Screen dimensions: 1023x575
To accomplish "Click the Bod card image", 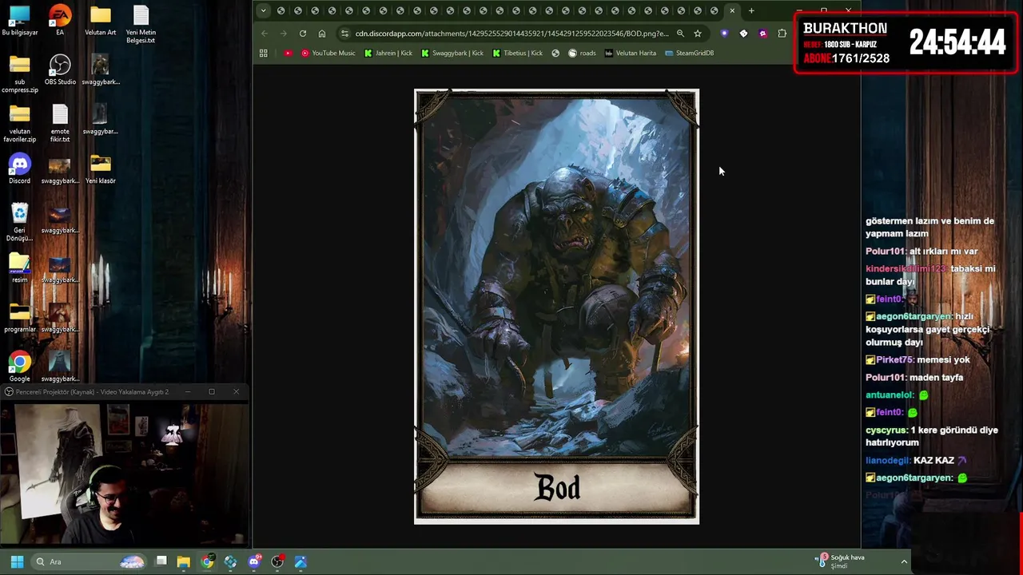I will tap(556, 307).
